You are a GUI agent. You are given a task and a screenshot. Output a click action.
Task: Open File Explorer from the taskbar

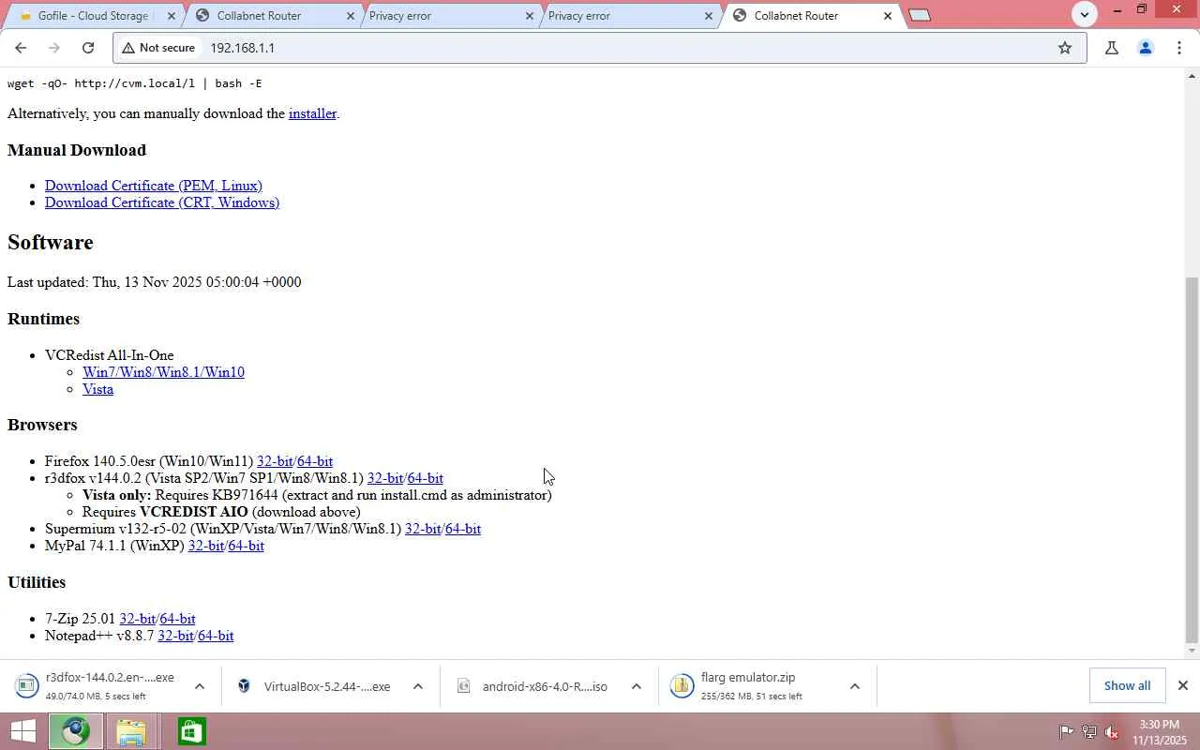[x=131, y=731]
